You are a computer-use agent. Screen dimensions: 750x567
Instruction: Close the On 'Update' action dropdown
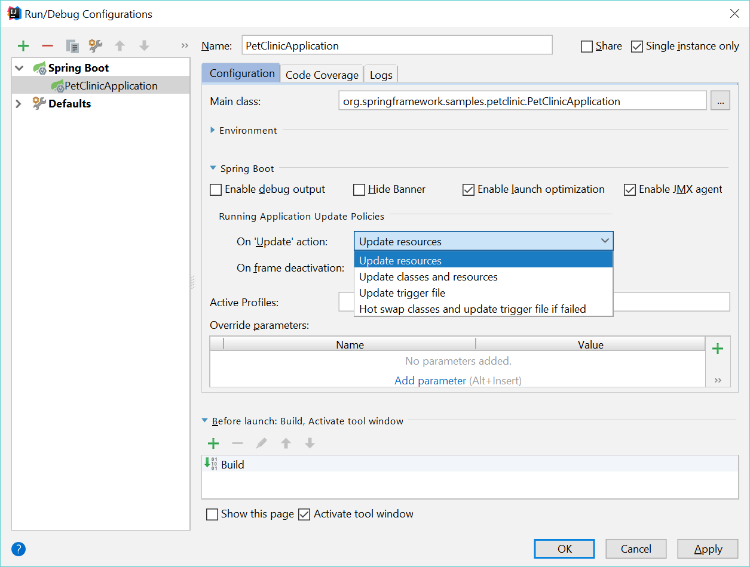[605, 241]
